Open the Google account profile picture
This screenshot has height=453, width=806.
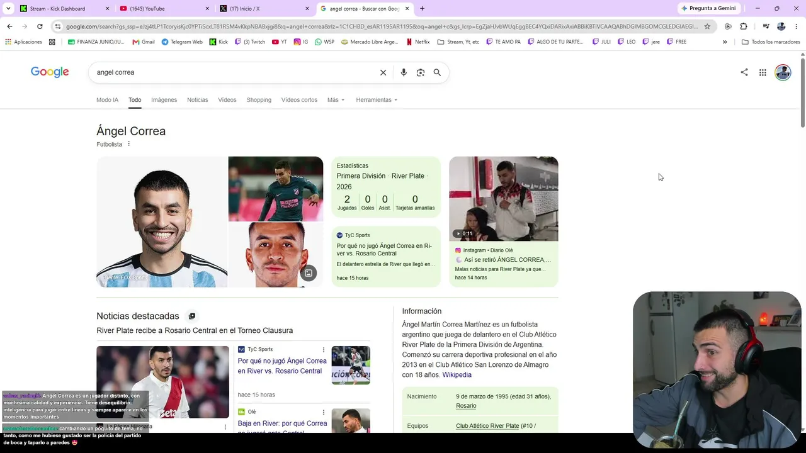pyautogui.click(x=783, y=72)
